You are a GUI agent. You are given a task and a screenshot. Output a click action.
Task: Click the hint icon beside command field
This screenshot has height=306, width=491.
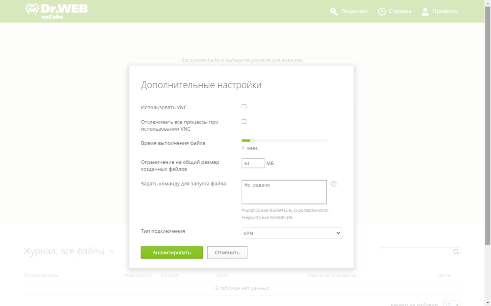[334, 184]
